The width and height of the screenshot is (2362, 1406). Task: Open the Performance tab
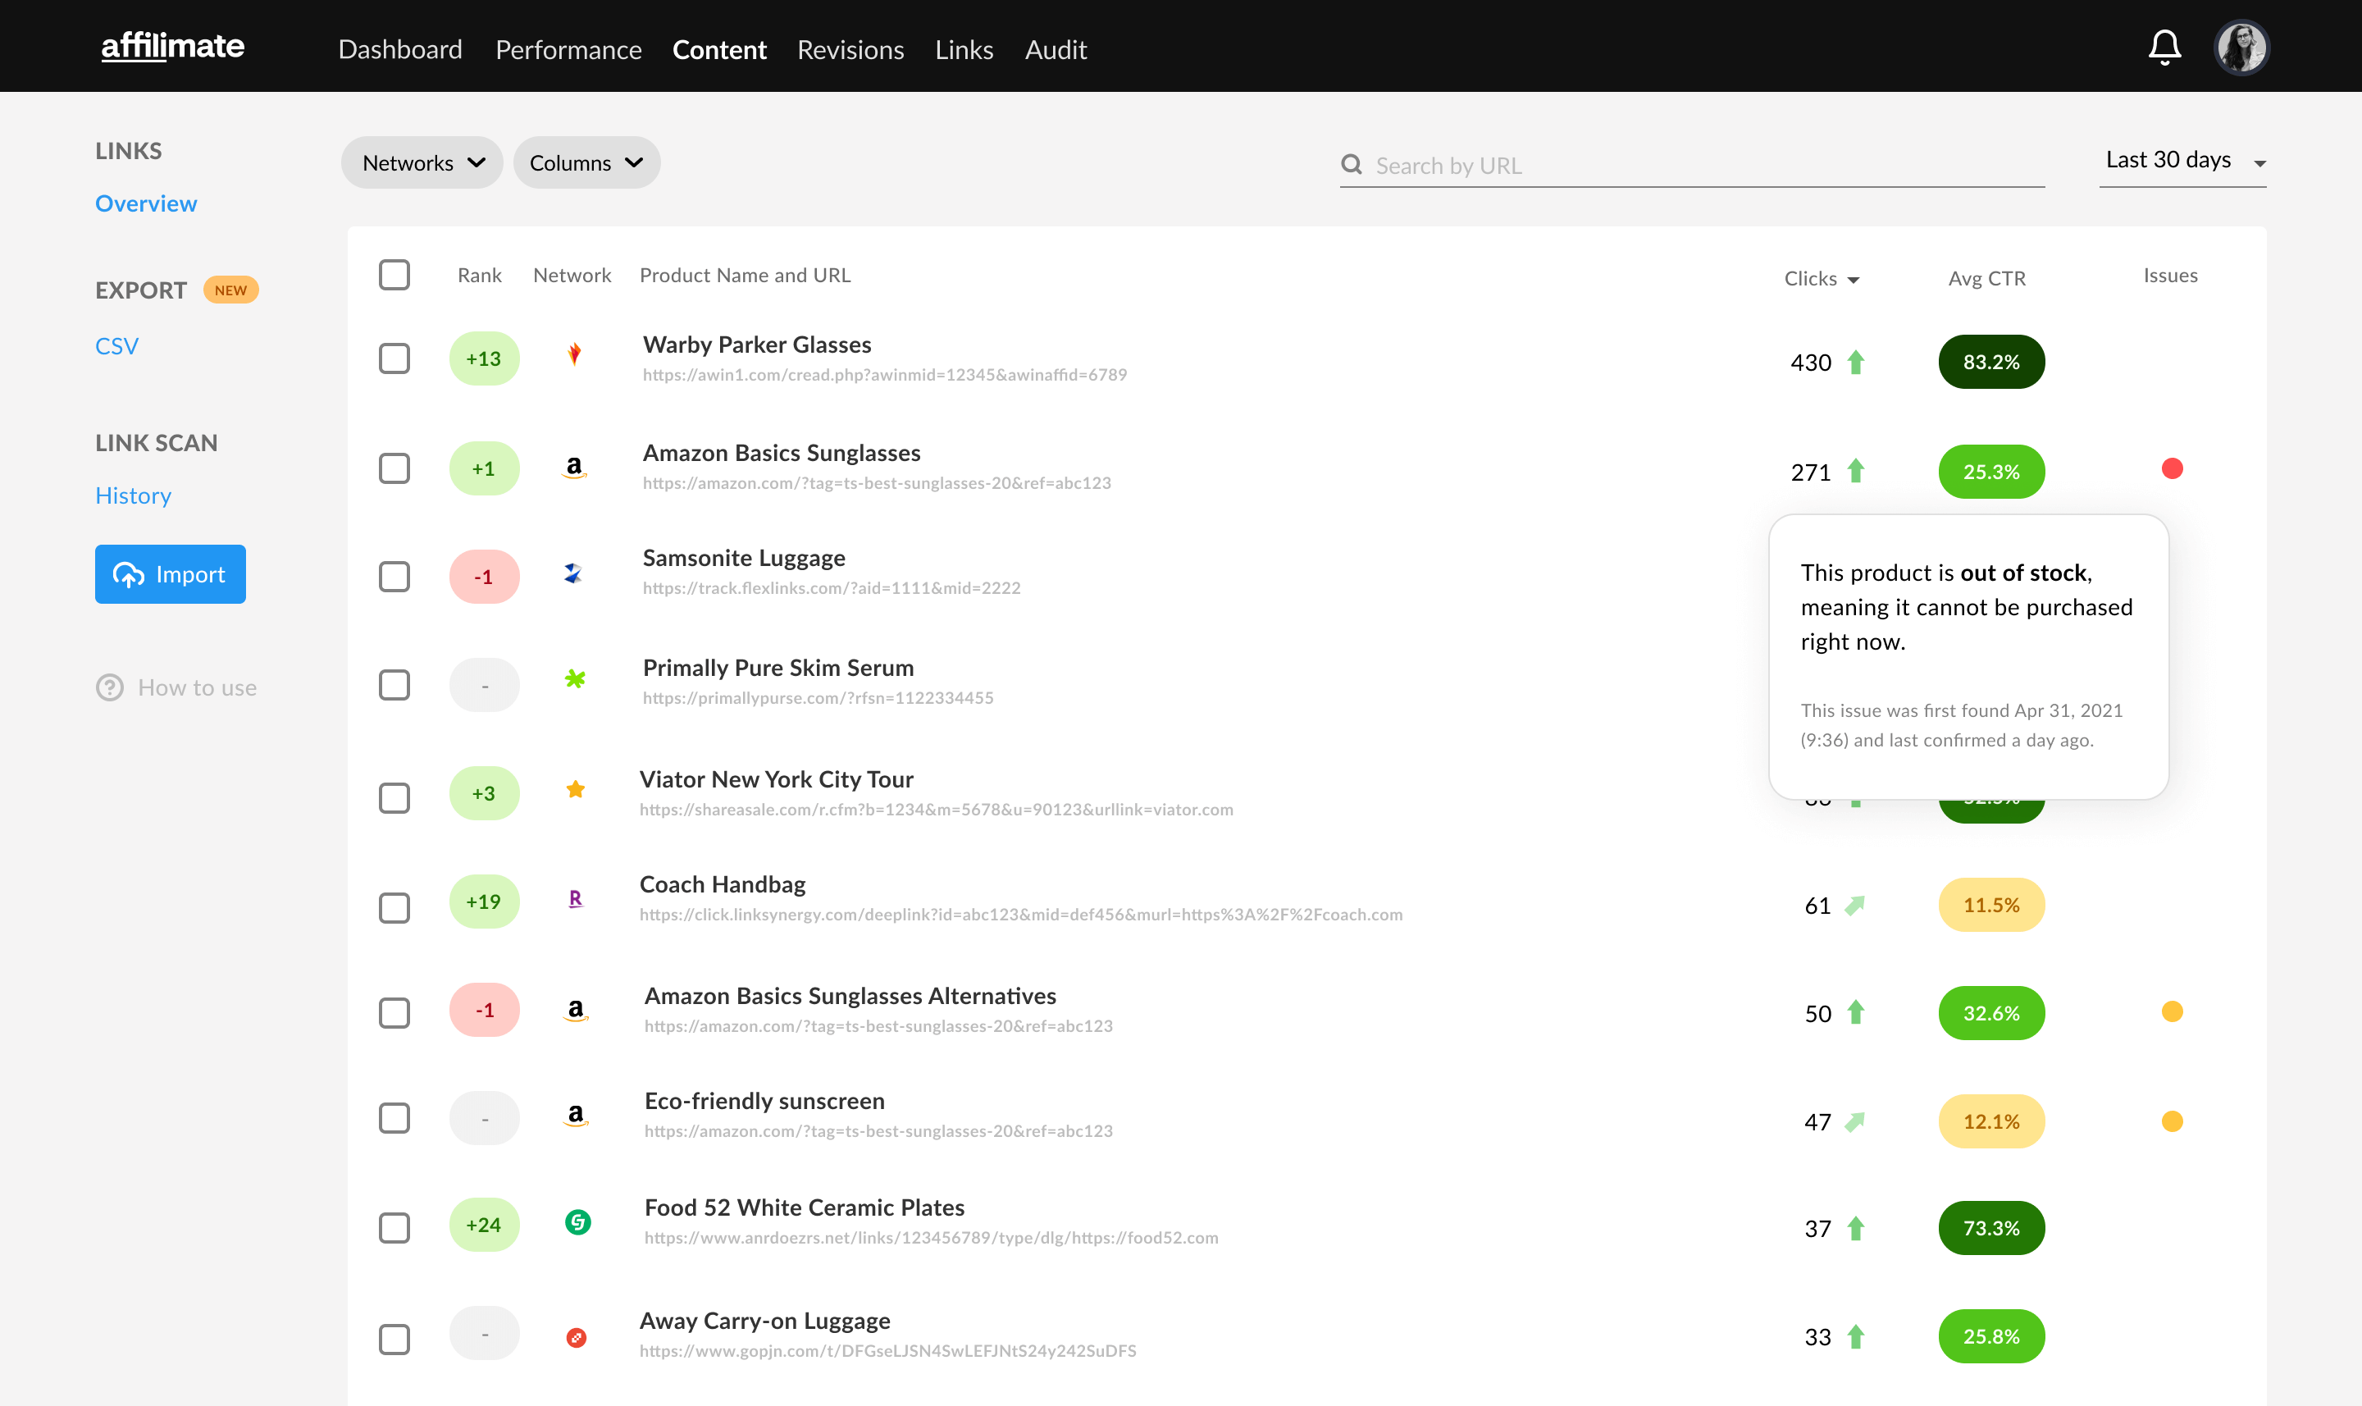click(568, 49)
